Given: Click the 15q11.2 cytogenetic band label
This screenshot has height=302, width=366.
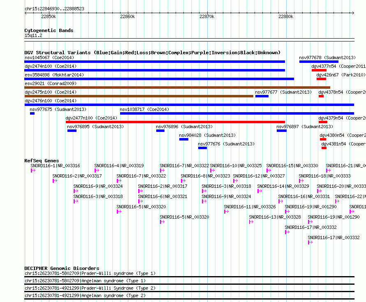Looking at the screenshot, I should [x=33, y=35].
